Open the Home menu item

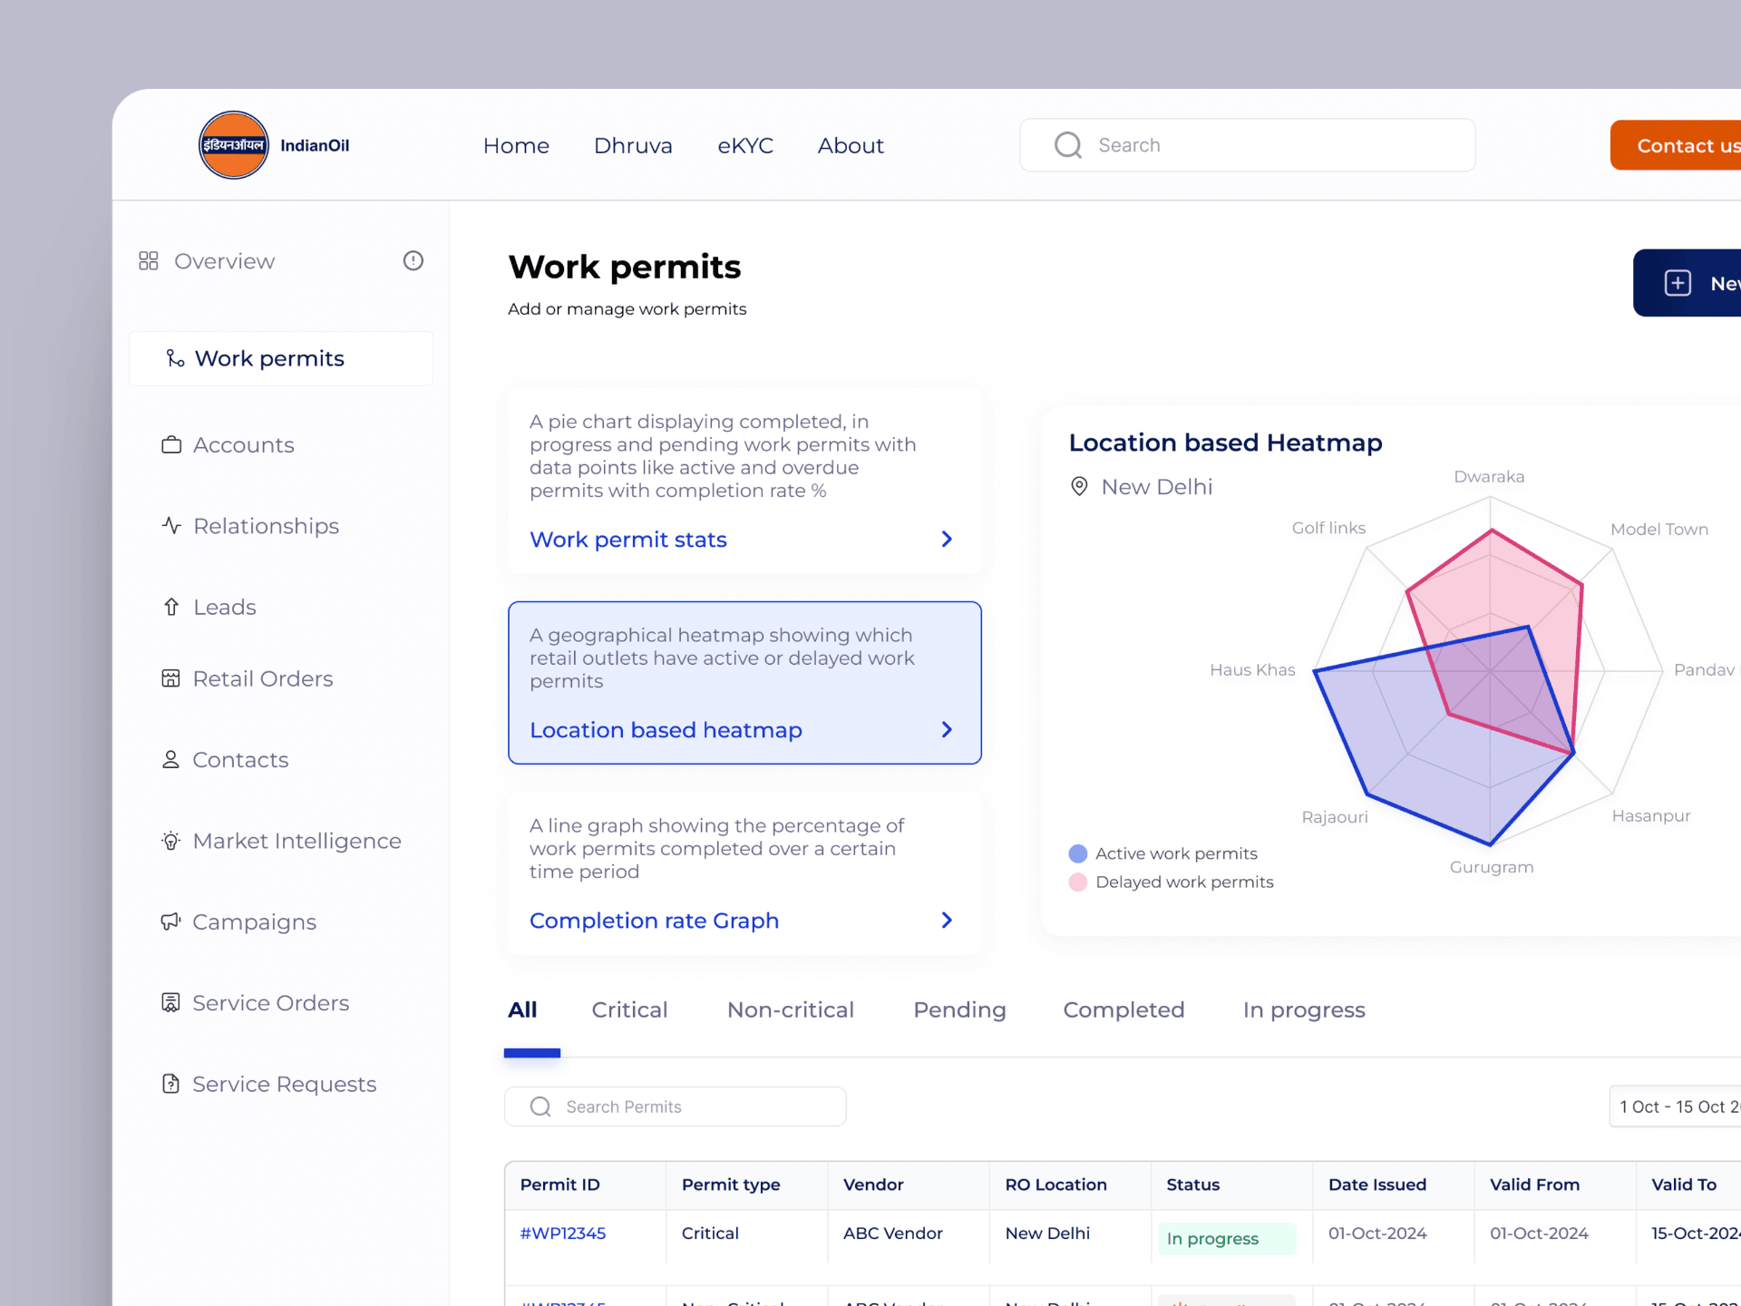click(x=516, y=145)
